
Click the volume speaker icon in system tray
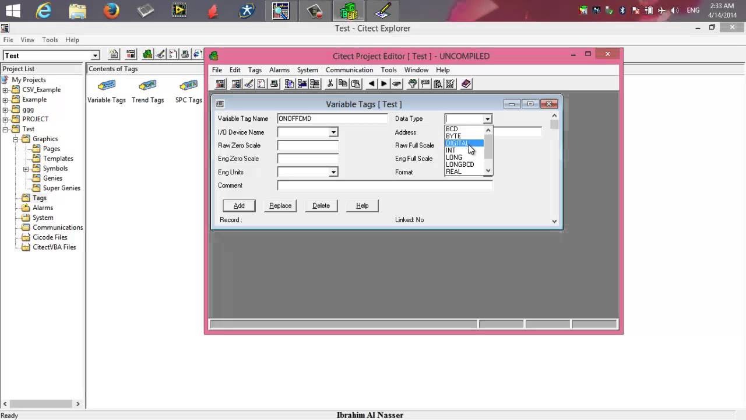coord(675,10)
